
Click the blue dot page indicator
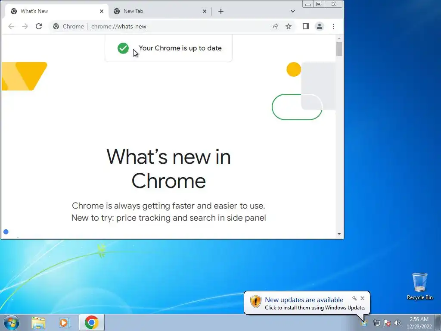pyautogui.click(x=6, y=232)
